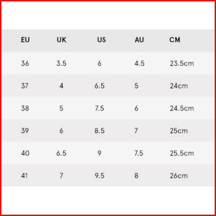Select EU size 37 cell
The image size is (216, 216).
pos(25,86)
